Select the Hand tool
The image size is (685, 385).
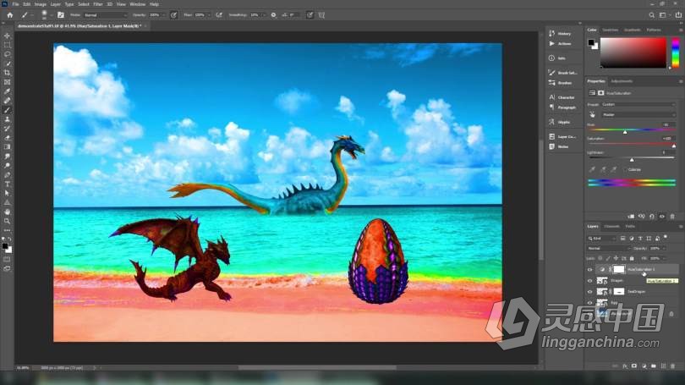pos(7,212)
